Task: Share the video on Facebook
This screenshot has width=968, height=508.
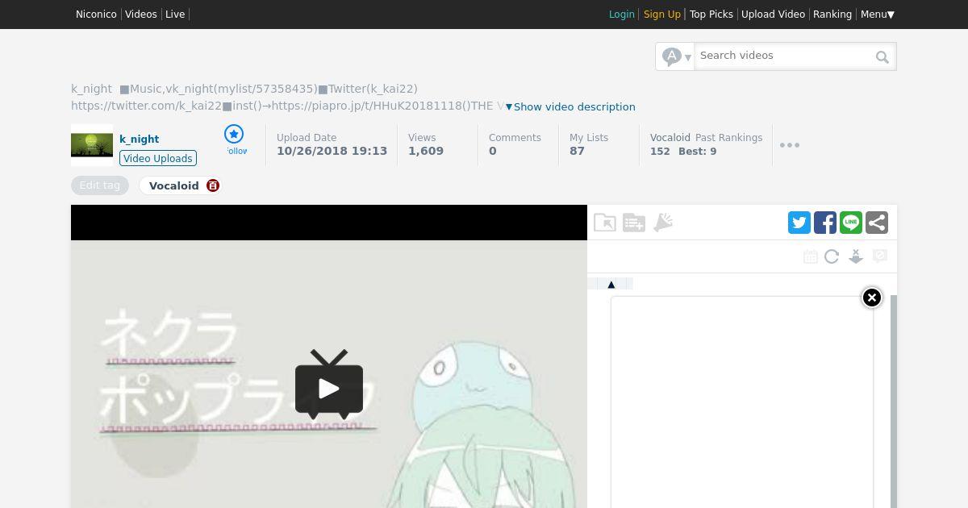Action: (x=825, y=223)
